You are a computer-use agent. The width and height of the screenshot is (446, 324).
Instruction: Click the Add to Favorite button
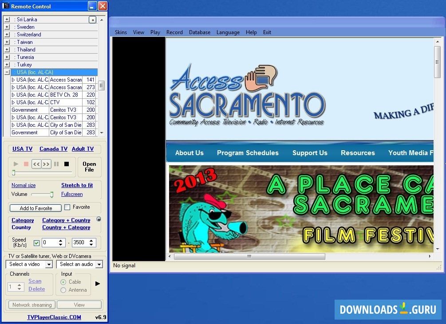pyautogui.click(x=36, y=208)
